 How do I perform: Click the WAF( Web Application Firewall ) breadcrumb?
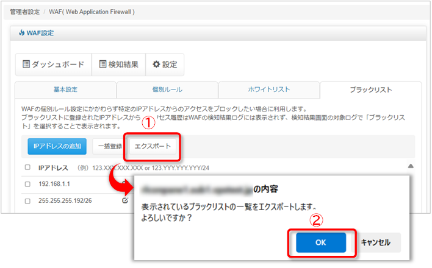point(92,12)
